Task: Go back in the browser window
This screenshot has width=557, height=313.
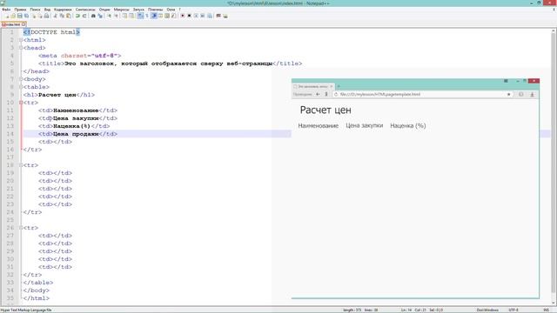Action: point(318,95)
